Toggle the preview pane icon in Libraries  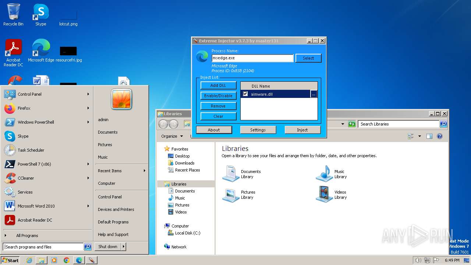[x=429, y=136]
